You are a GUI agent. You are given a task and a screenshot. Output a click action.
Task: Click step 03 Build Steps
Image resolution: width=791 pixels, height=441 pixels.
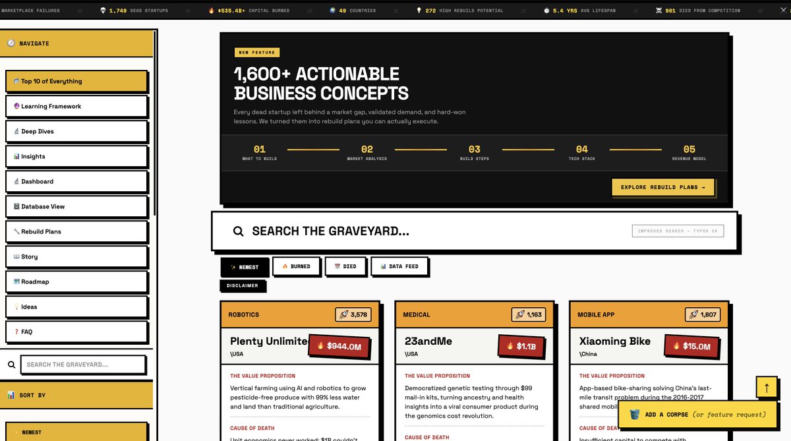474,153
